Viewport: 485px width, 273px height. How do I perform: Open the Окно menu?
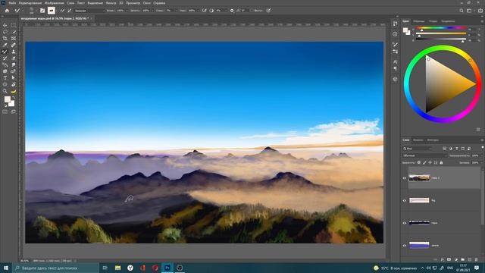coord(146,3)
